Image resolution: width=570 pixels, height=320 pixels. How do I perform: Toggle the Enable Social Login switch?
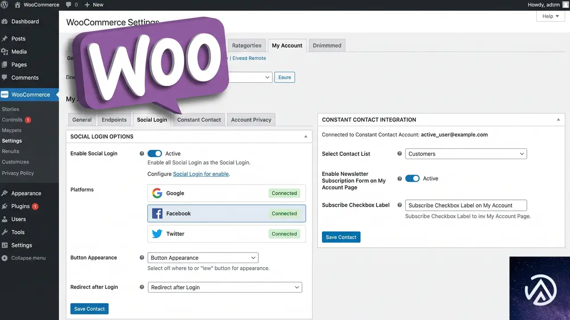click(155, 154)
